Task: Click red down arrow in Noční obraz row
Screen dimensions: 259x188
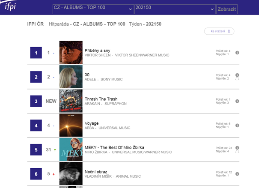Action: 54,174
